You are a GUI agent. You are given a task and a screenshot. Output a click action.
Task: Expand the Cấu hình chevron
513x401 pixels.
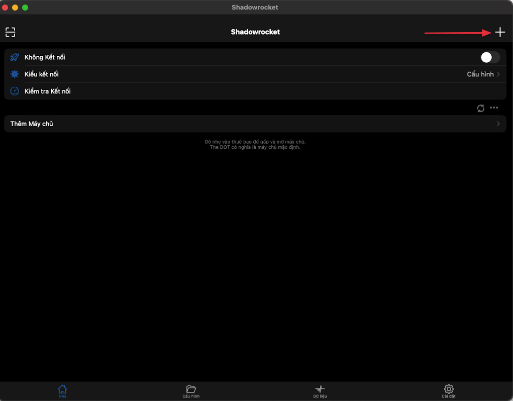coord(498,74)
